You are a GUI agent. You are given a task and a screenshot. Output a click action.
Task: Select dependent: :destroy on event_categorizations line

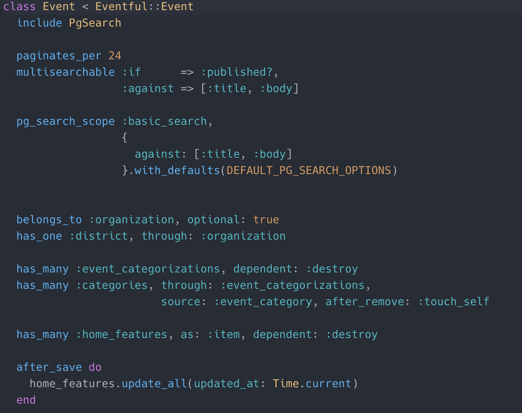(295, 269)
